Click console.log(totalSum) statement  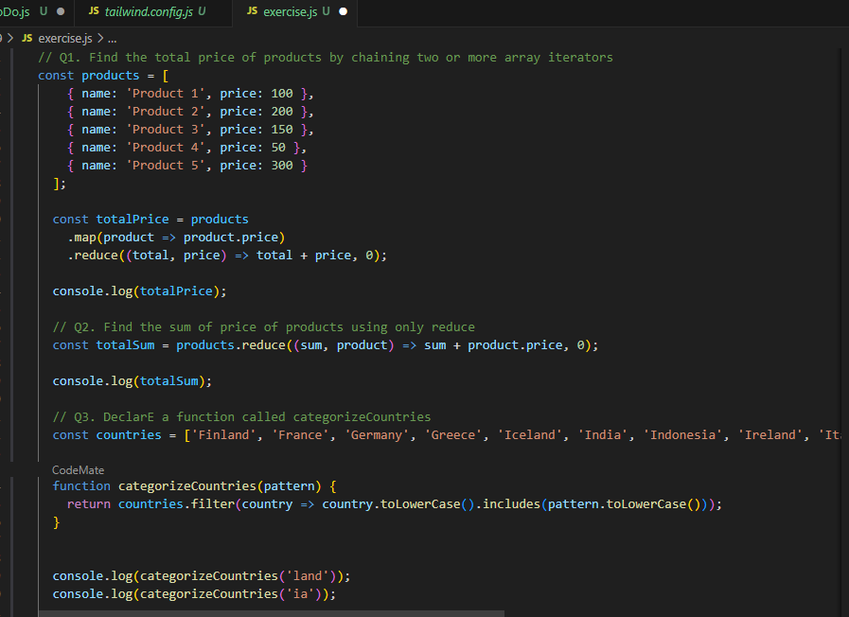click(133, 381)
